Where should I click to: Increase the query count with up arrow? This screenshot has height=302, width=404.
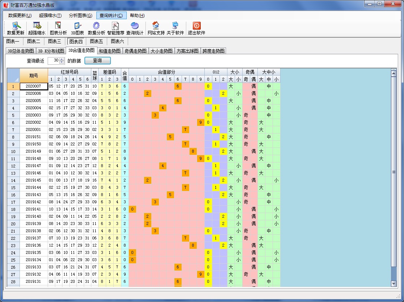(x=62, y=59)
